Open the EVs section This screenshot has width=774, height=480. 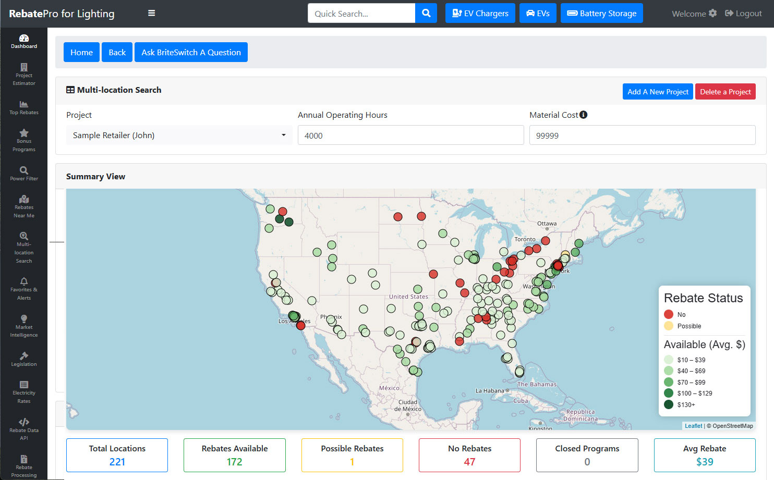coord(538,13)
